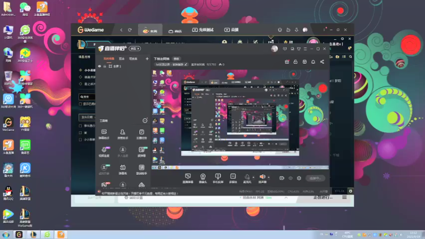Open the calendar icon with red dot
This screenshot has height=239, width=425.
pos(287,62)
